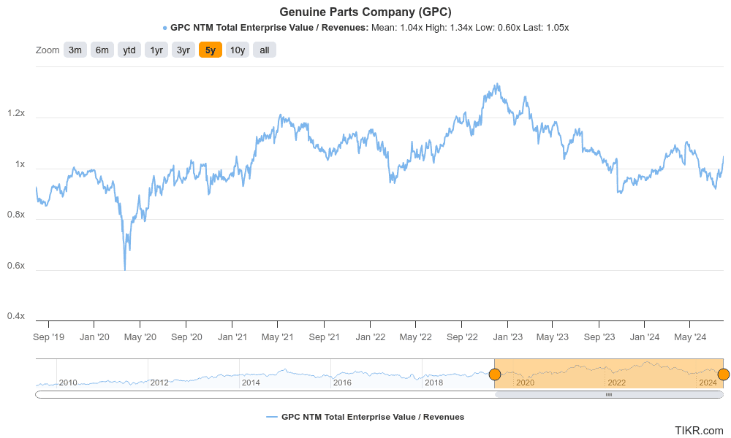Click the Sep '19 axis label
The height and width of the screenshot is (438, 731).
pos(48,337)
